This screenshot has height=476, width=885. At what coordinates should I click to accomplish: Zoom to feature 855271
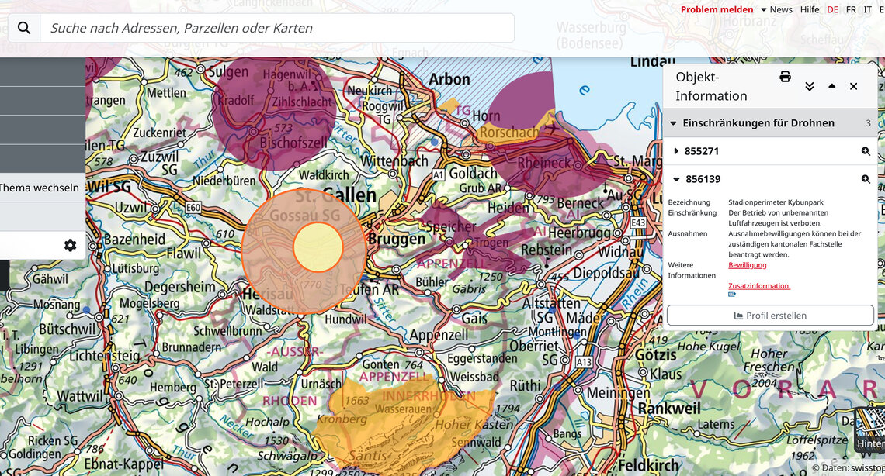click(866, 151)
